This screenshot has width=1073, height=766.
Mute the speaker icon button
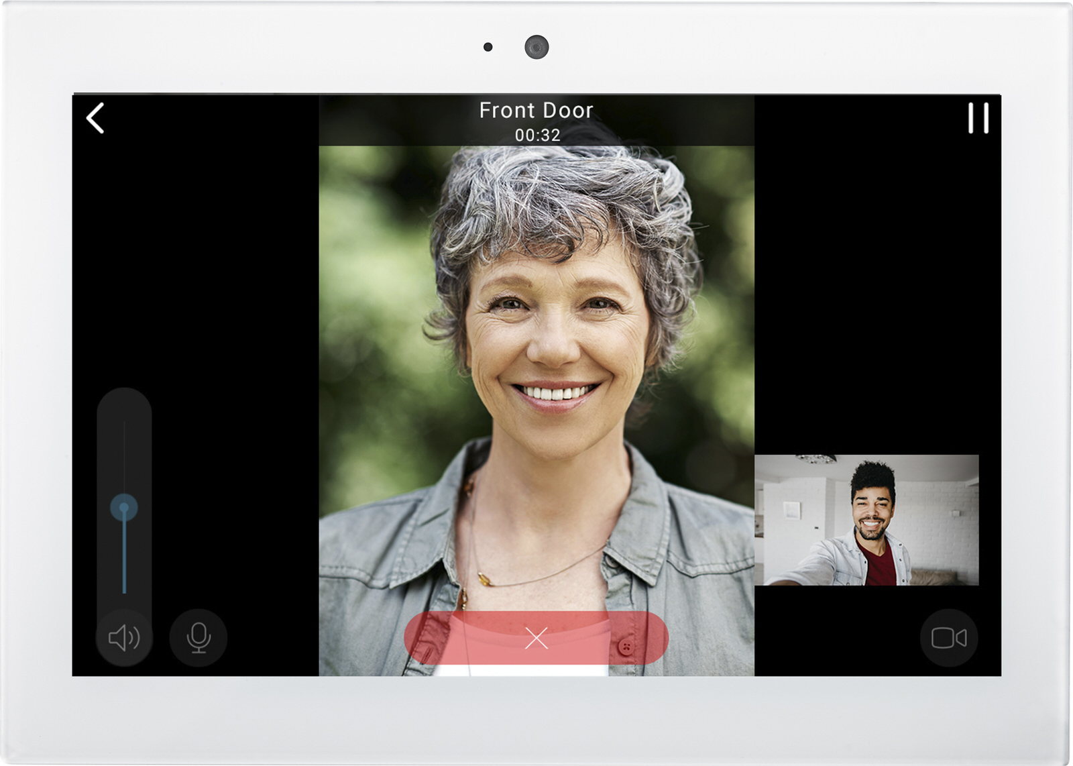point(124,637)
